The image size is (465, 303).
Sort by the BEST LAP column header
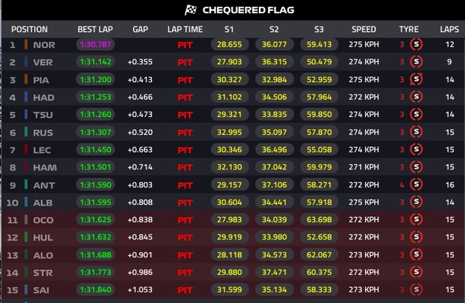coord(95,29)
